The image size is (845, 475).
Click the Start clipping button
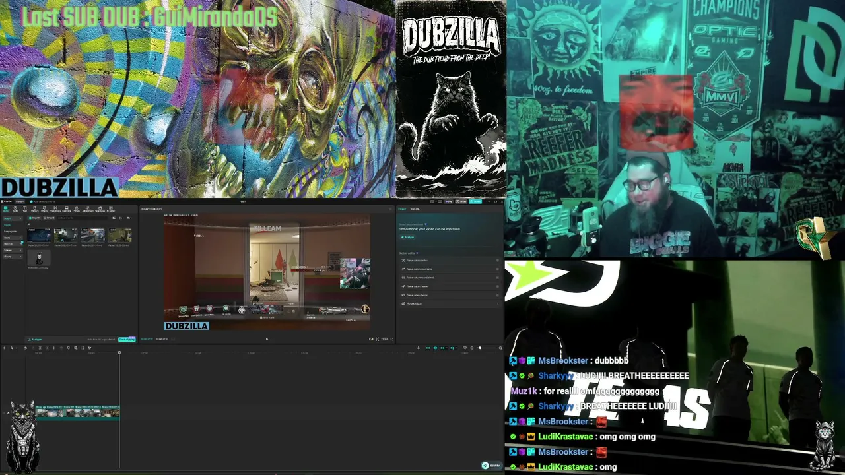[127, 339]
